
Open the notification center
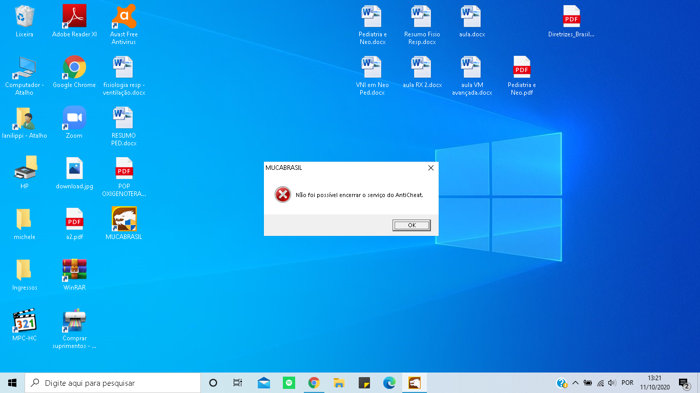pyautogui.click(x=684, y=383)
